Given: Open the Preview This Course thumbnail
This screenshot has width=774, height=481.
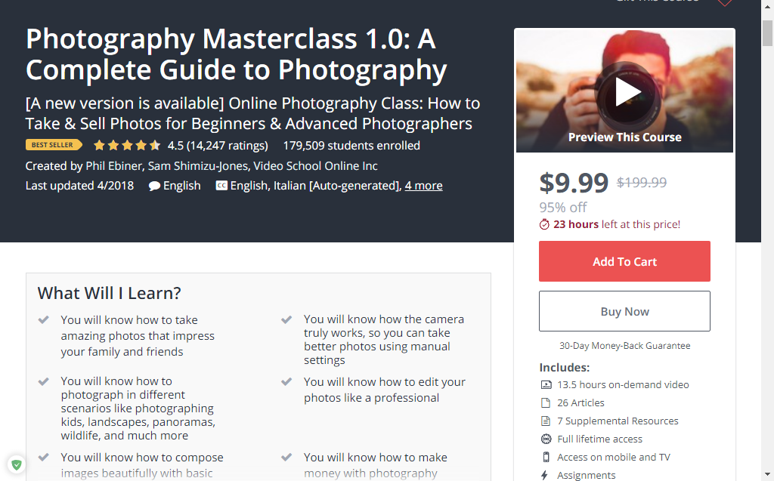Looking at the screenshot, I should (624, 91).
